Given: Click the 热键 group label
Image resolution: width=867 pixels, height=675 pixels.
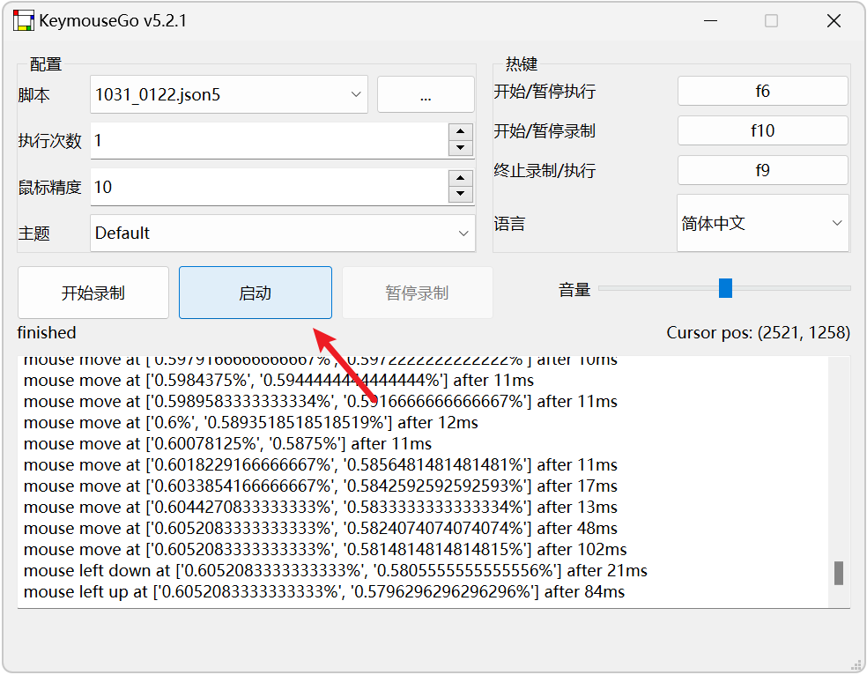Looking at the screenshot, I should pos(521,63).
